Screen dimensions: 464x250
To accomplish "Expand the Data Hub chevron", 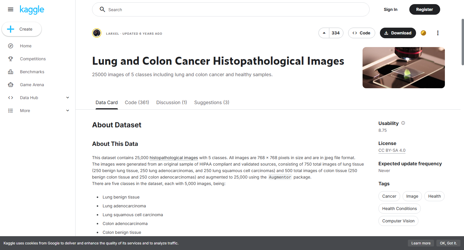I will pyautogui.click(x=68, y=98).
